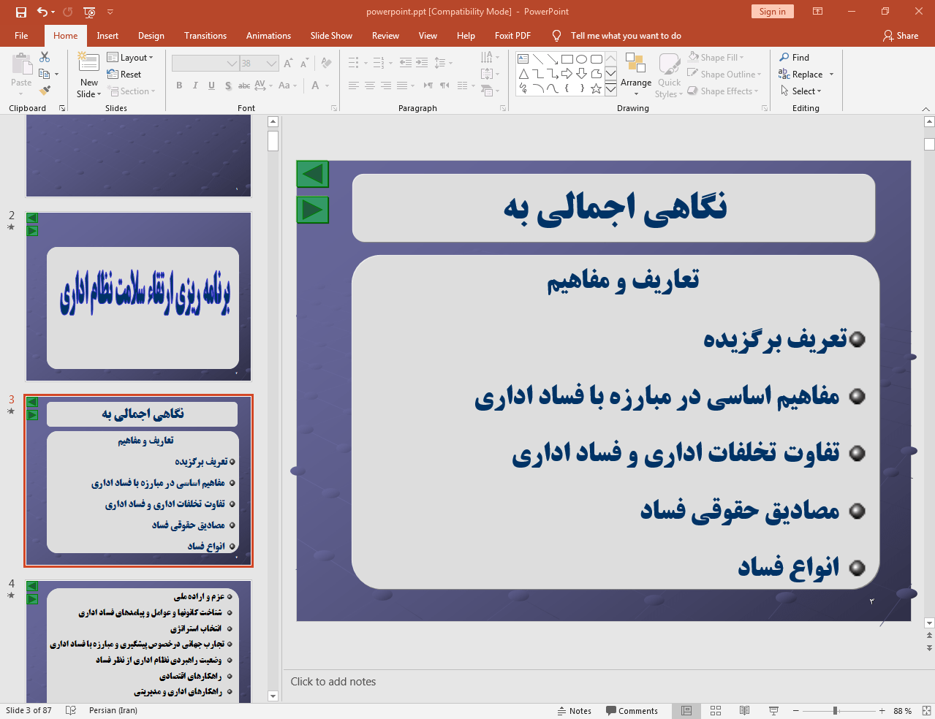This screenshot has width=935, height=719.
Task: Toggle Italic formatting
Action: click(195, 85)
